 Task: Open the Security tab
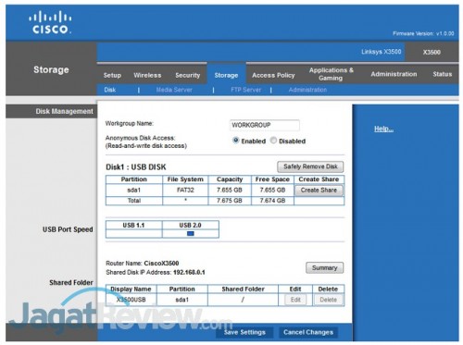pos(188,75)
